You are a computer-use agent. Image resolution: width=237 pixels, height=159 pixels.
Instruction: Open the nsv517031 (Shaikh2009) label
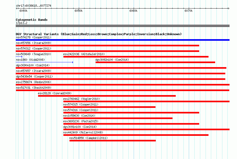click(x=34, y=88)
